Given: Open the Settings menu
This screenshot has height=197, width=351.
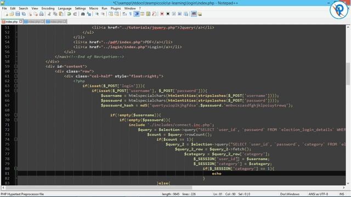Looking at the screenshot, I should (x=80, y=8).
